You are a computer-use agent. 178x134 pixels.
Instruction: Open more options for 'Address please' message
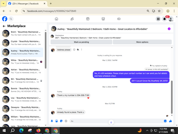[82, 50]
